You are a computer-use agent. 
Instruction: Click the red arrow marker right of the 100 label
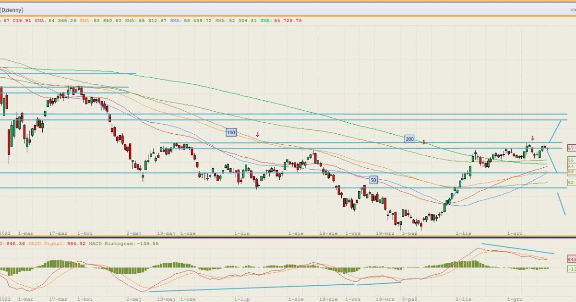(x=257, y=135)
